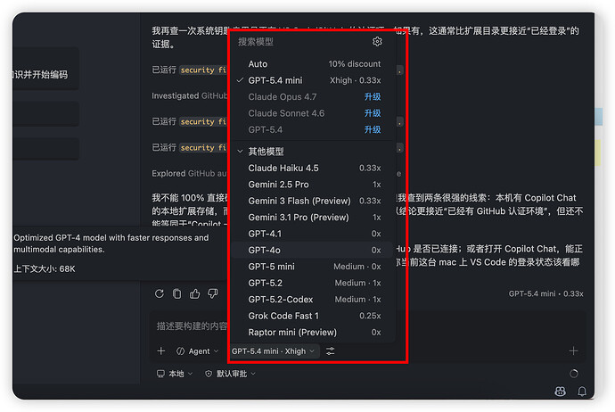Open the Agent mode dropdown
This screenshot has height=412, width=615.
pos(197,351)
